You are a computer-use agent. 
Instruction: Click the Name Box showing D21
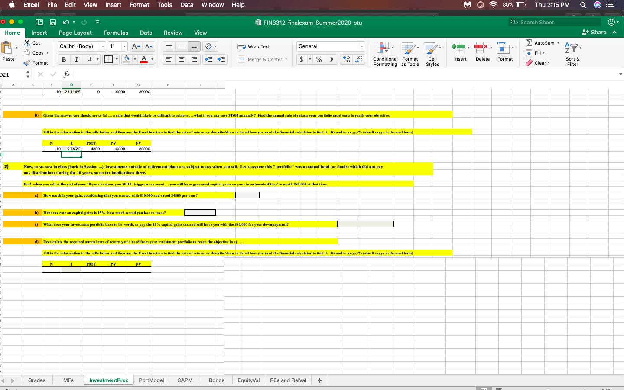click(x=12, y=75)
